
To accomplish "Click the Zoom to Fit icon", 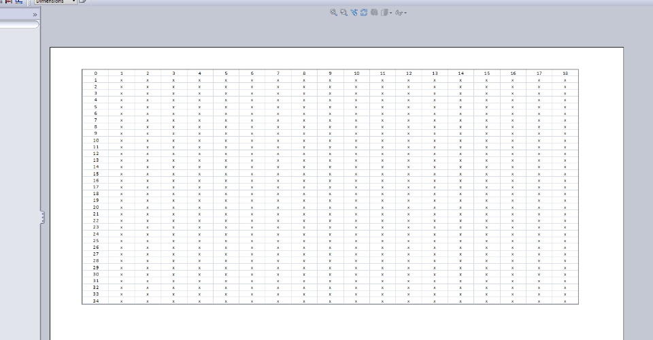I will click(333, 12).
